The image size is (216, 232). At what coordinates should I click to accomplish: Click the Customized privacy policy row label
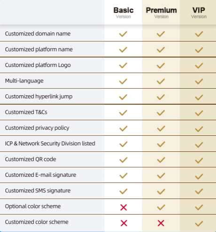click(x=37, y=128)
